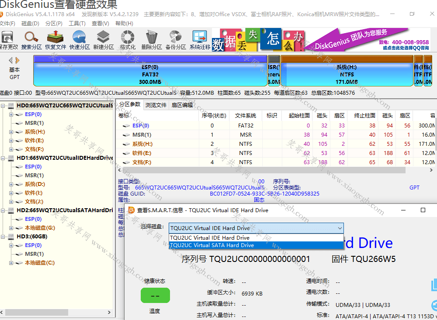This screenshot has width=437, height=320.
Task: Select MSR(1) under HD3 in tree
Action: click(34, 254)
